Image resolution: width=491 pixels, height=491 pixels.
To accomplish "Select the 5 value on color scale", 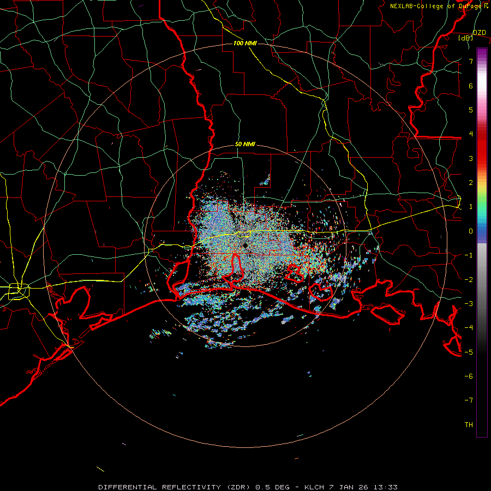I will (x=471, y=110).
